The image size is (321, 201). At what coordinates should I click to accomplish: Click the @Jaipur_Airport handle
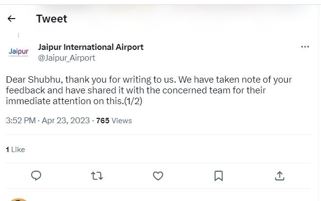coord(66,58)
